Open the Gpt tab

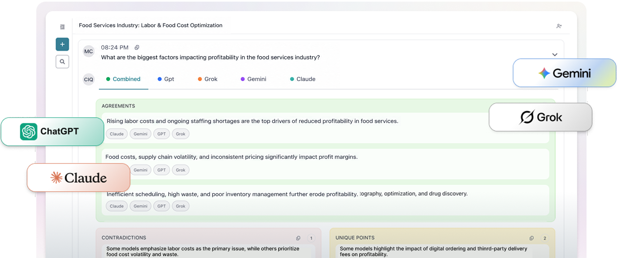(166, 79)
